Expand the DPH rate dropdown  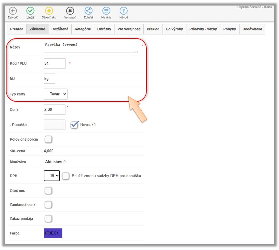[x=52, y=176]
